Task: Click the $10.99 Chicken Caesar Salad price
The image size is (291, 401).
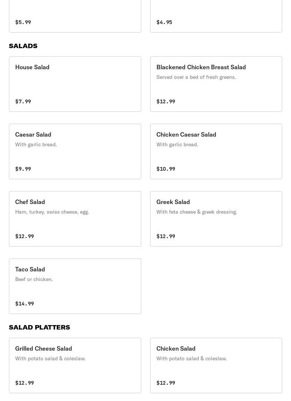Action: pos(166,169)
